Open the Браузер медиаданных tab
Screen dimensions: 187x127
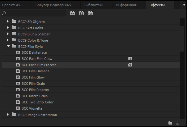tap(53, 5)
